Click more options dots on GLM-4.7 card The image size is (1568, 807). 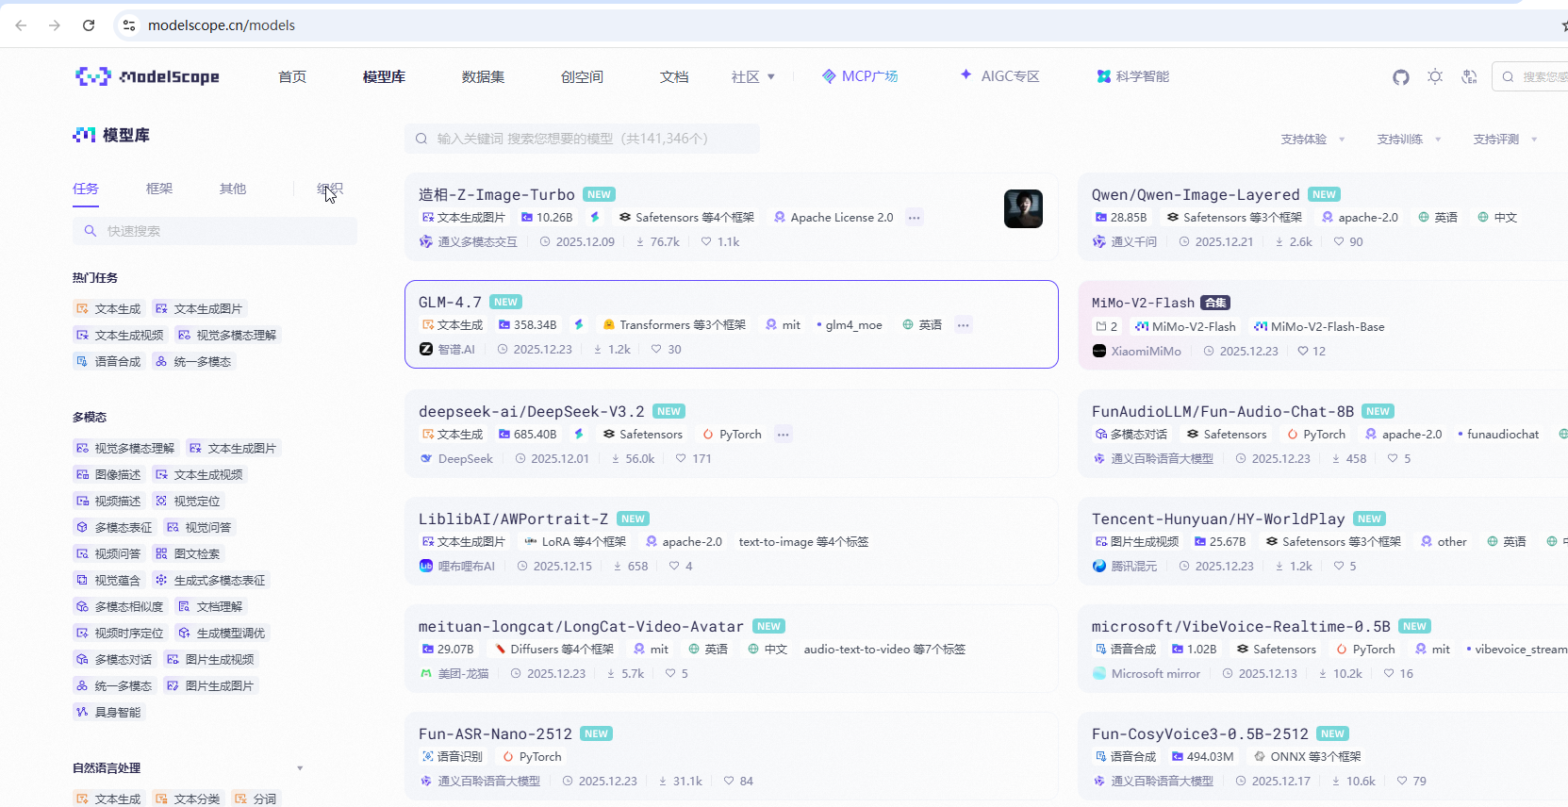pyautogui.click(x=963, y=325)
